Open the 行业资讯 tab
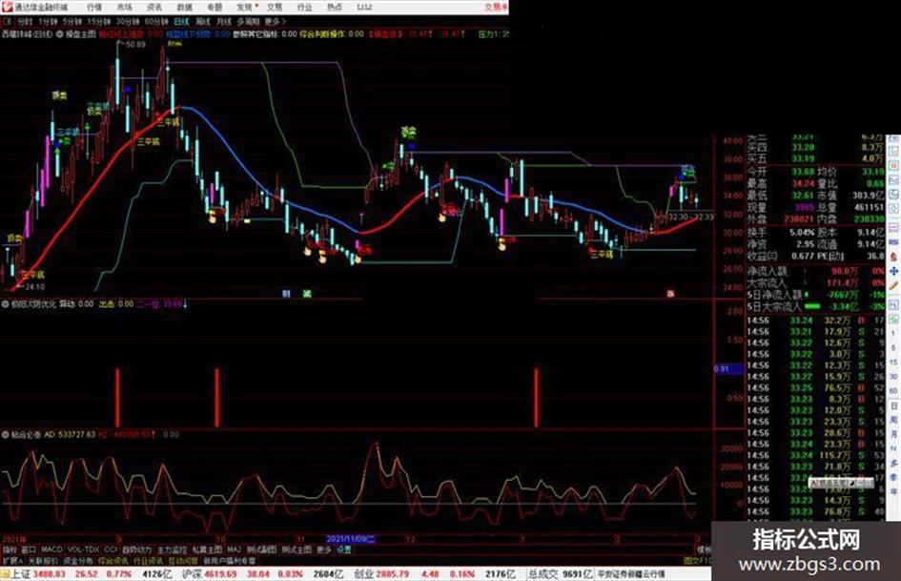 tap(148, 560)
